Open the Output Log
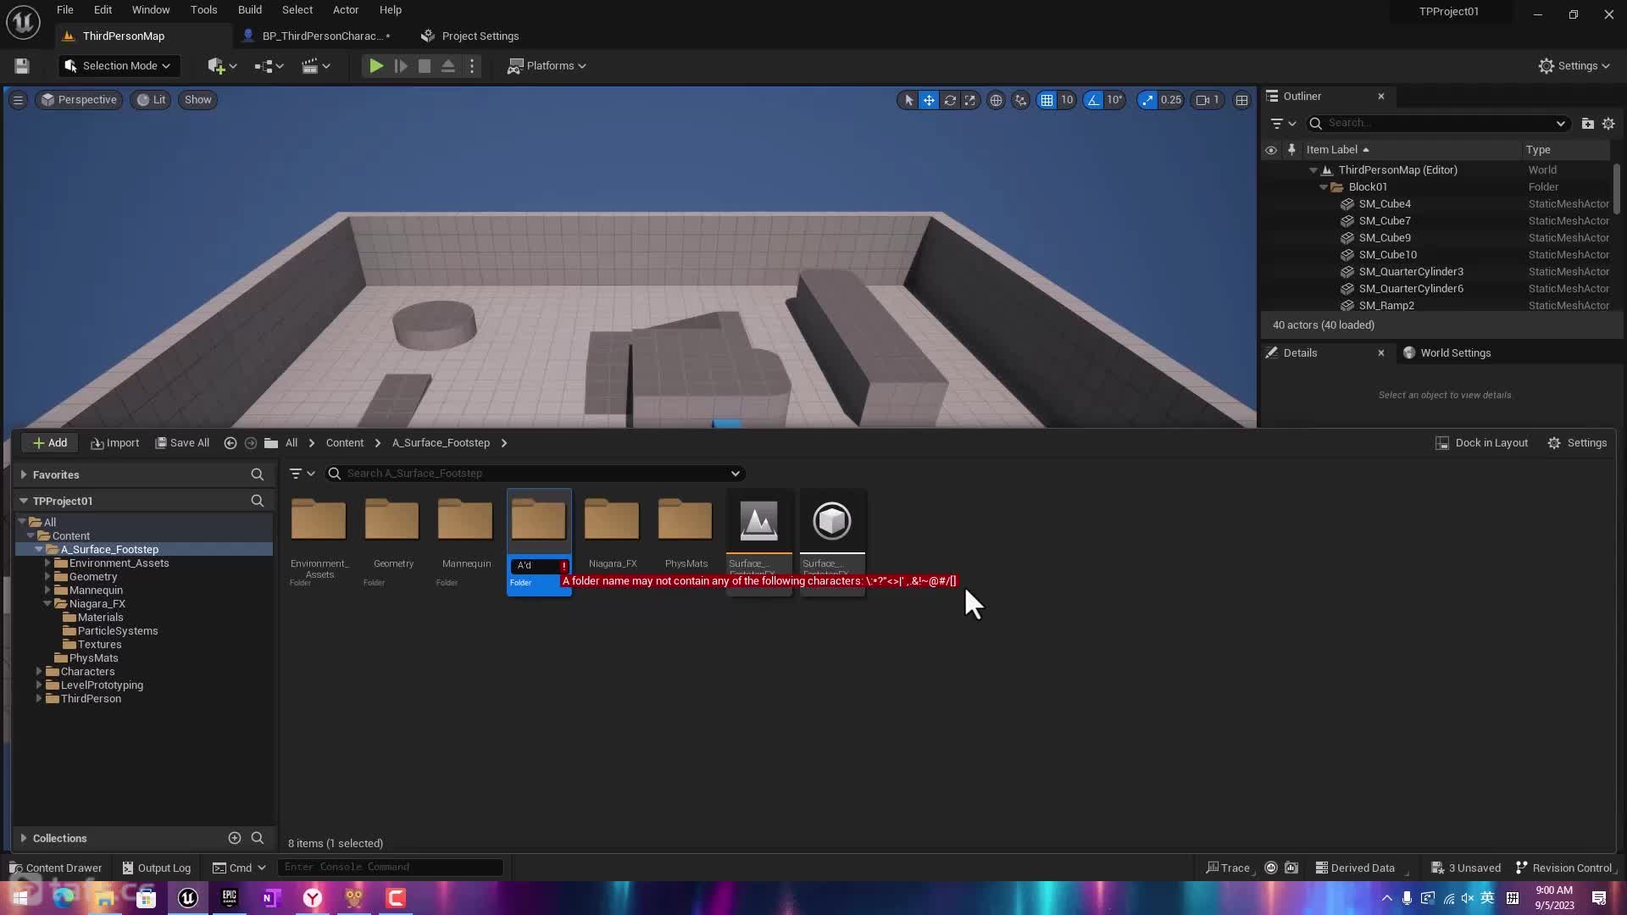The width and height of the screenshot is (1627, 915). pyautogui.click(x=157, y=868)
